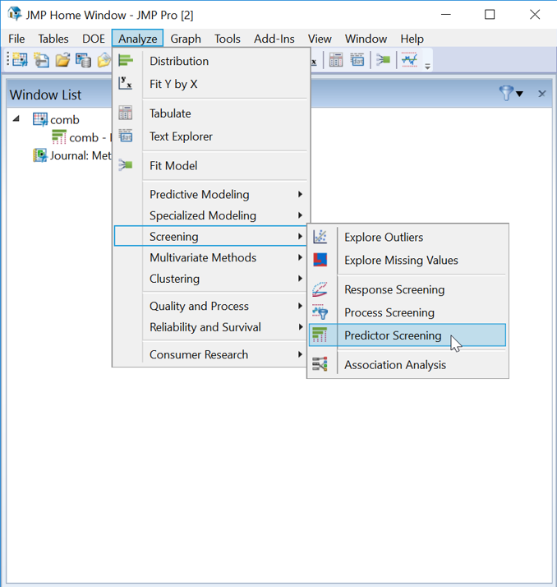Click the New Data Table toolbar icon

click(x=20, y=59)
